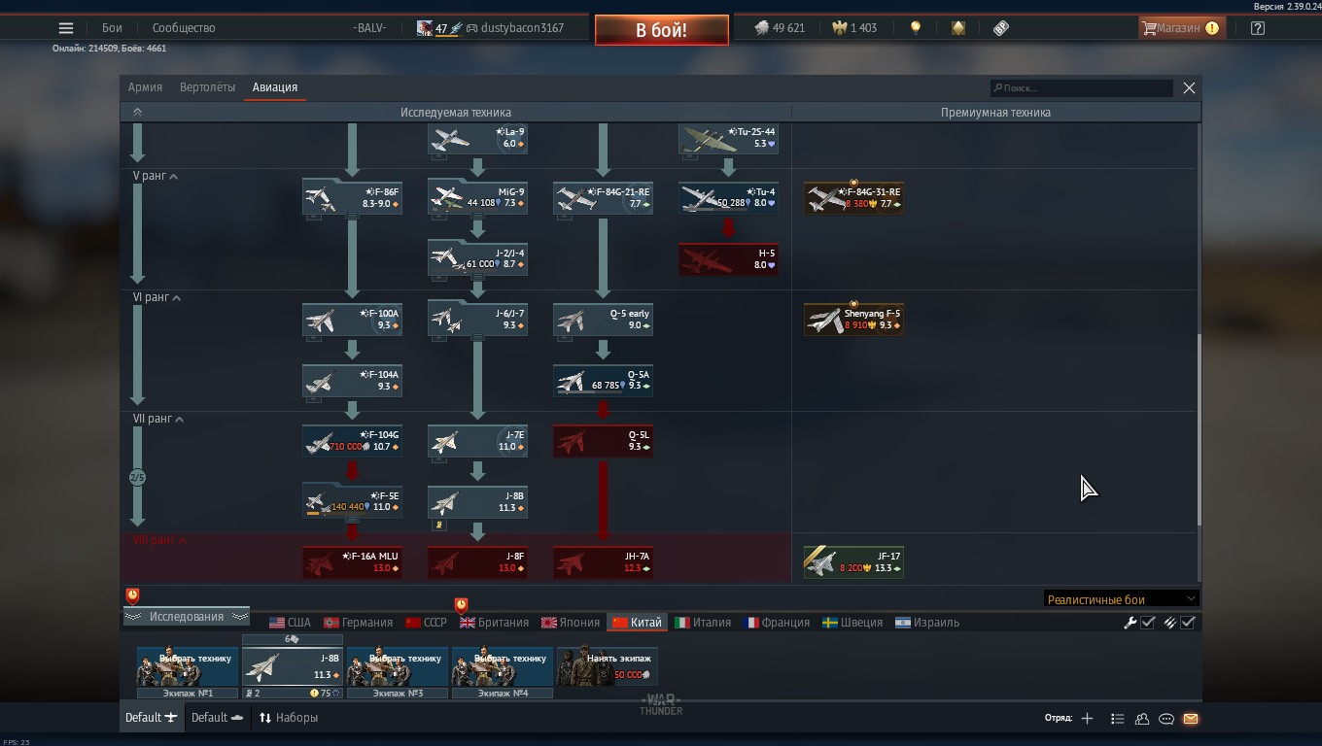The width and height of the screenshot is (1322, 746).
Task: Open the Реалистичные бои mode dropdown
Action: 1121,599
